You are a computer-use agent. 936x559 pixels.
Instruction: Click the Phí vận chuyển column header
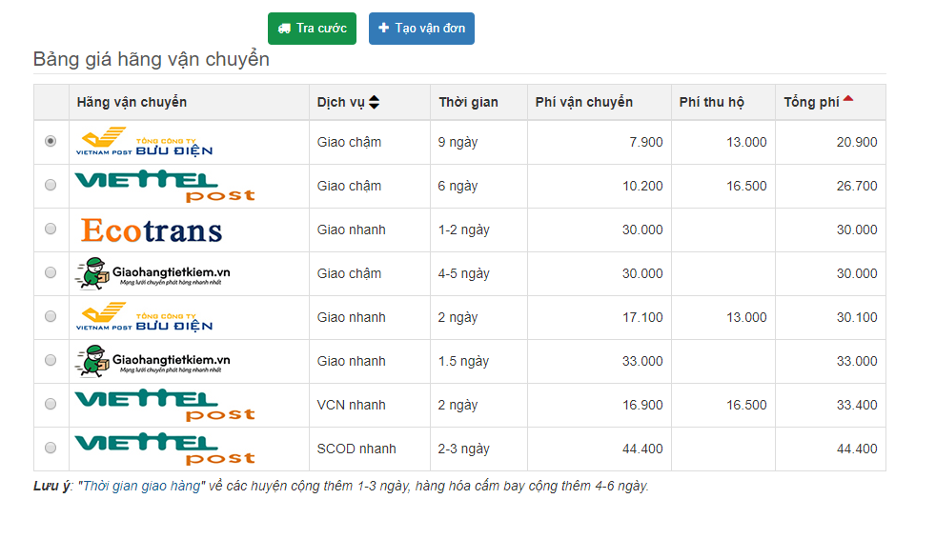tap(583, 102)
